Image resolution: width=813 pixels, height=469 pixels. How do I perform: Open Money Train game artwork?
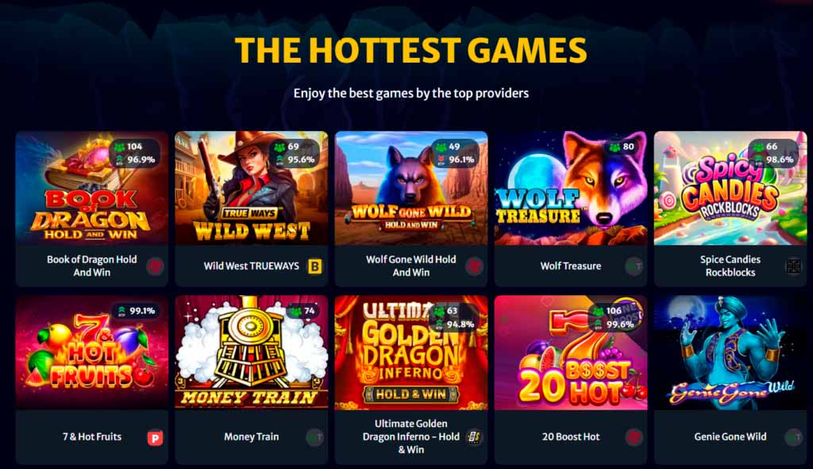point(252,352)
